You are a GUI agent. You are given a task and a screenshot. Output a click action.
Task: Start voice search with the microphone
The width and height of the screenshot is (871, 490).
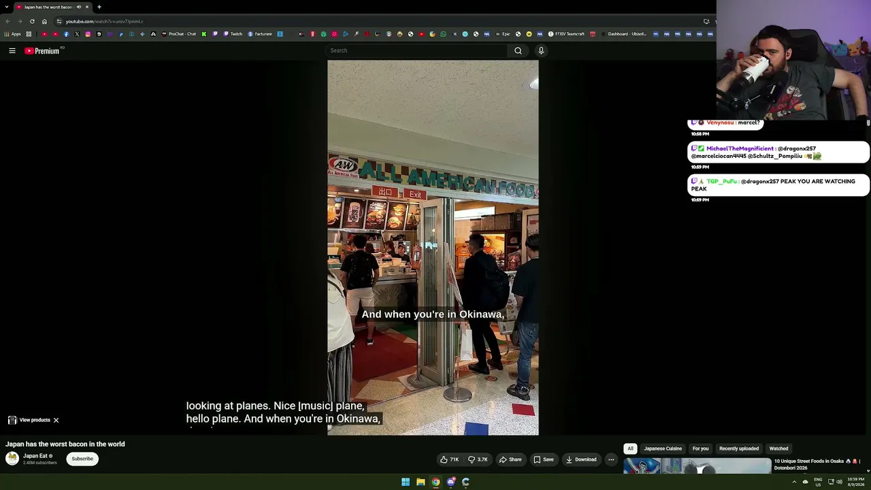click(x=541, y=50)
